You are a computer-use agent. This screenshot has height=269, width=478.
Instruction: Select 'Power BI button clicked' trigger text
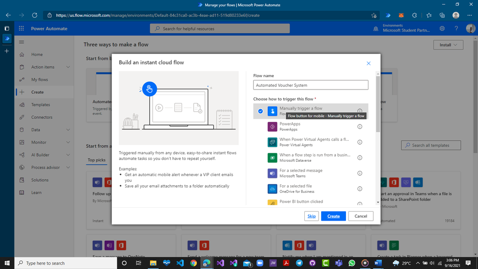pos(301,202)
